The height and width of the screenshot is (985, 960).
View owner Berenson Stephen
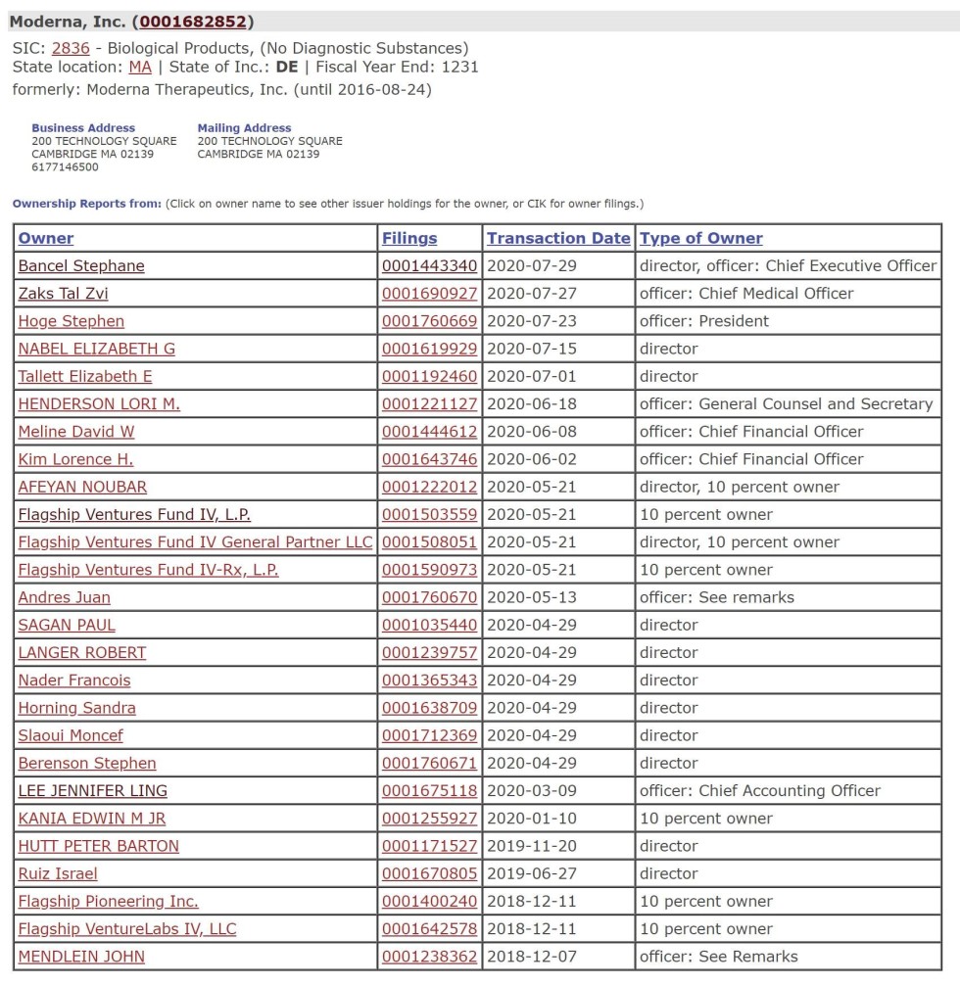(x=87, y=764)
